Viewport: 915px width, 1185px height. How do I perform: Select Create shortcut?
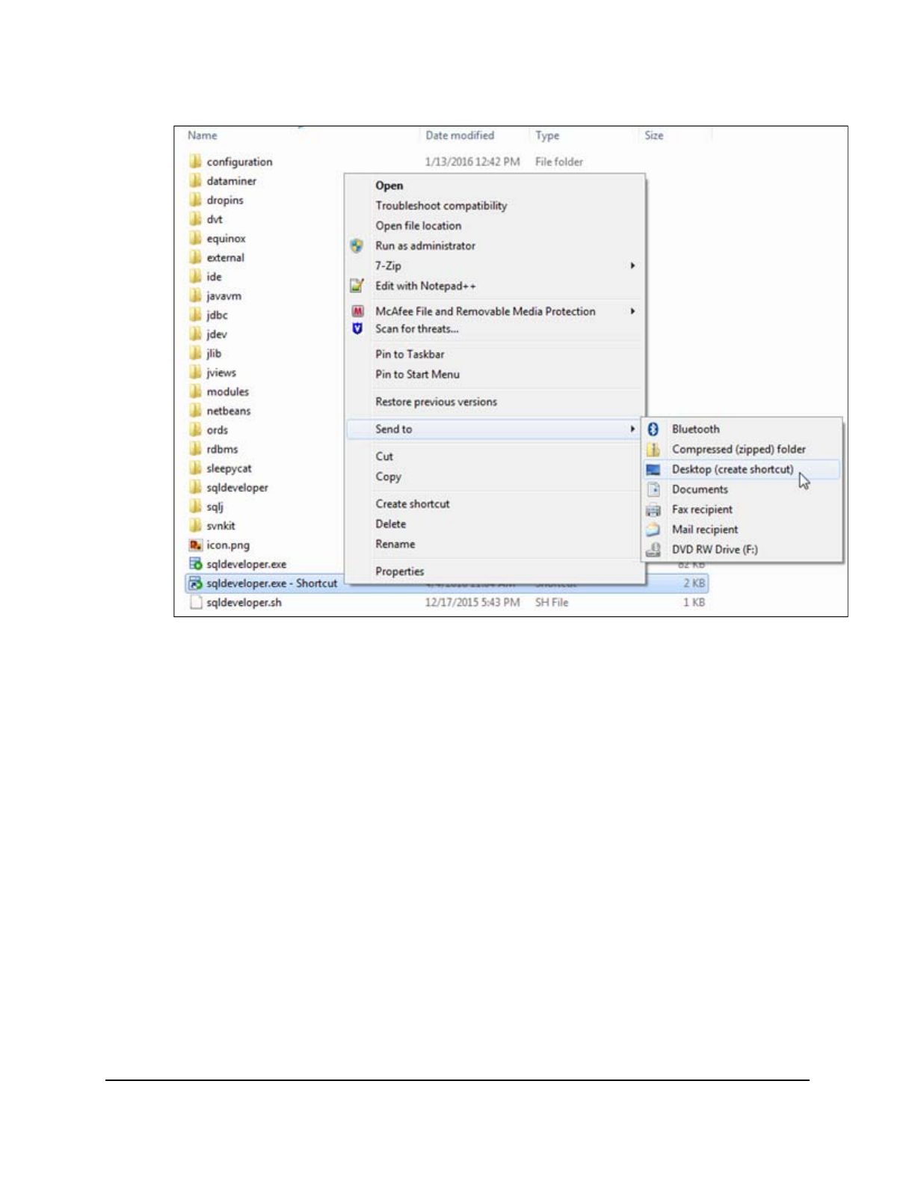[413, 504]
